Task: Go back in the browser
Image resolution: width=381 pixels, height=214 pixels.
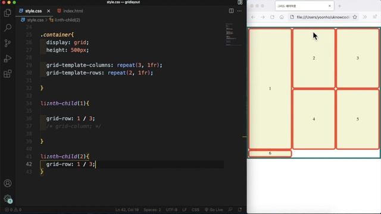Action: (253, 17)
